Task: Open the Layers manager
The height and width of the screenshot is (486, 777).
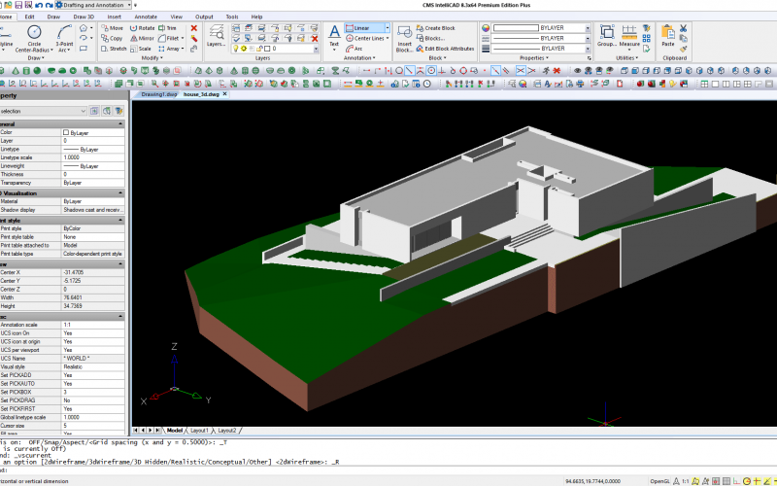Action: (x=216, y=36)
